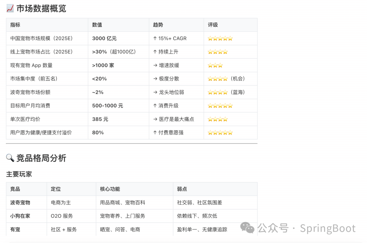Click the star rating in 市场集中度 row
The image size is (367, 243).
click(218, 79)
